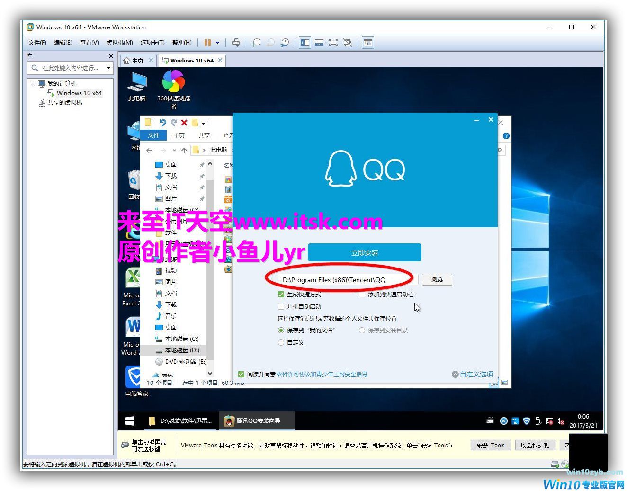Open the library search dropdown arrow
This screenshot has width=627, height=491.
(x=109, y=68)
